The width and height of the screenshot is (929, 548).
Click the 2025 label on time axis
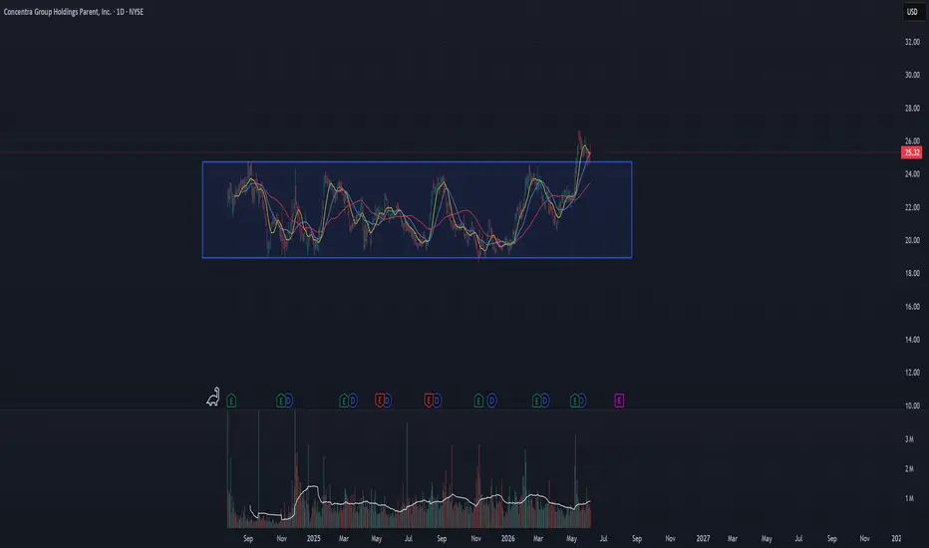coord(313,538)
